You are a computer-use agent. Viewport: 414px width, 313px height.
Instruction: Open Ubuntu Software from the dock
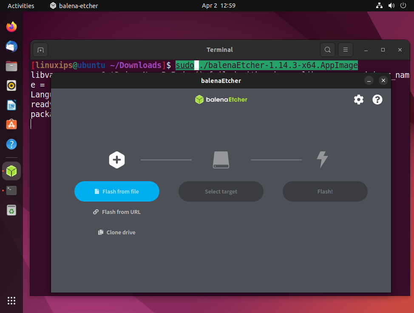pyautogui.click(x=11, y=125)
